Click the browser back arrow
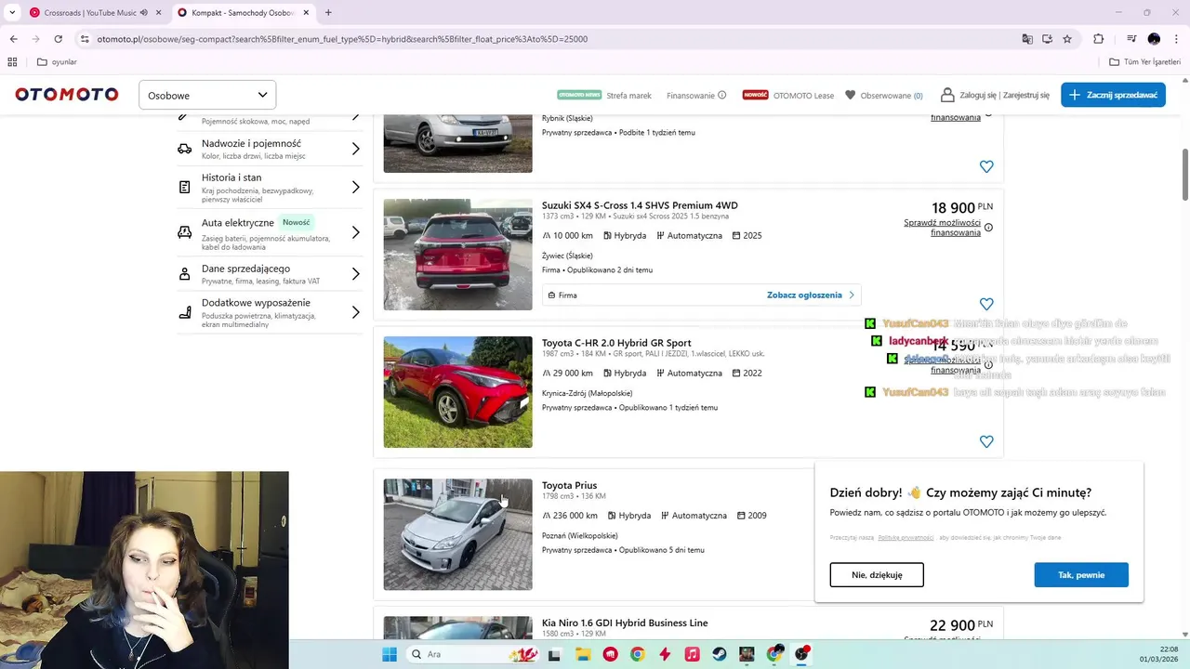 point(13,39)
